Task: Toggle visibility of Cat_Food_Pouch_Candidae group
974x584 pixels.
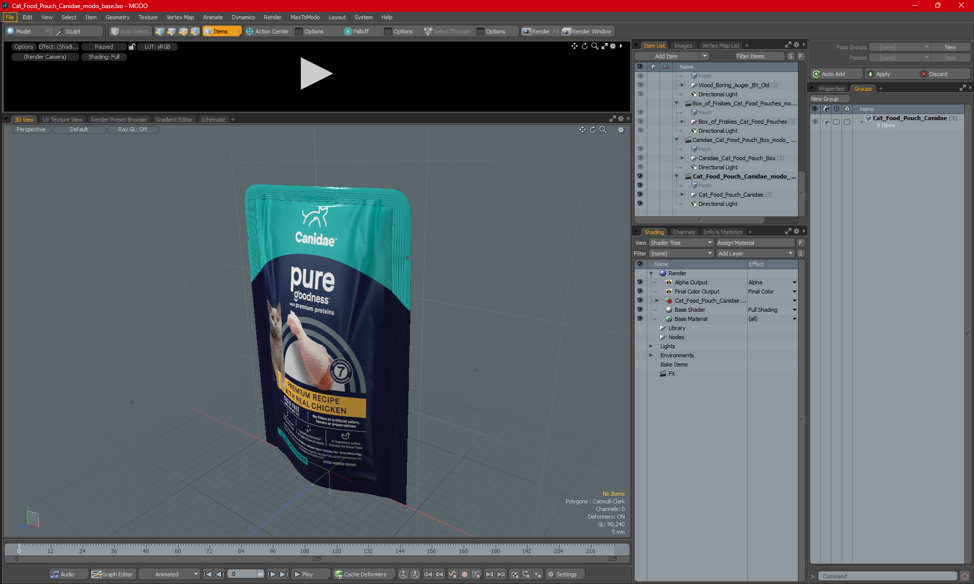Action: tap(815, 122)
